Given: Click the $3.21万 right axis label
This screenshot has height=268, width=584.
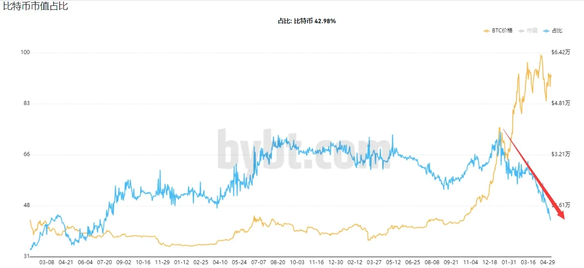Looking at the screenshot, I should pyautogui.click(x=560, y=155).
